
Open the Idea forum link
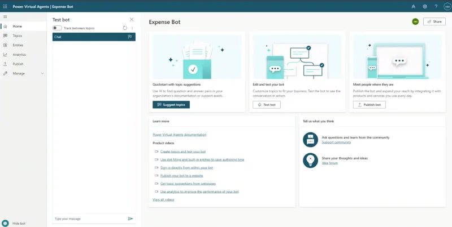click(330, 163)
